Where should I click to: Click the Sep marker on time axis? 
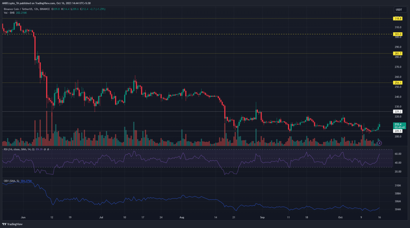262,217
